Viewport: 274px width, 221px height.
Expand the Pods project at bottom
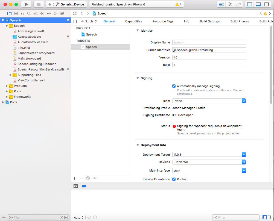tap(3, 102)
